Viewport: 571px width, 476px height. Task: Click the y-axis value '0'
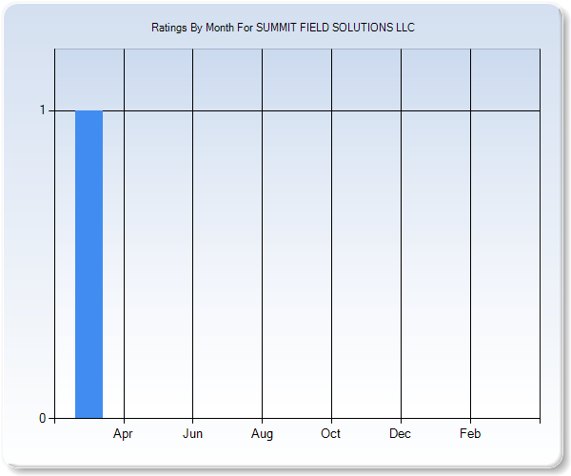tap(43, 418)
